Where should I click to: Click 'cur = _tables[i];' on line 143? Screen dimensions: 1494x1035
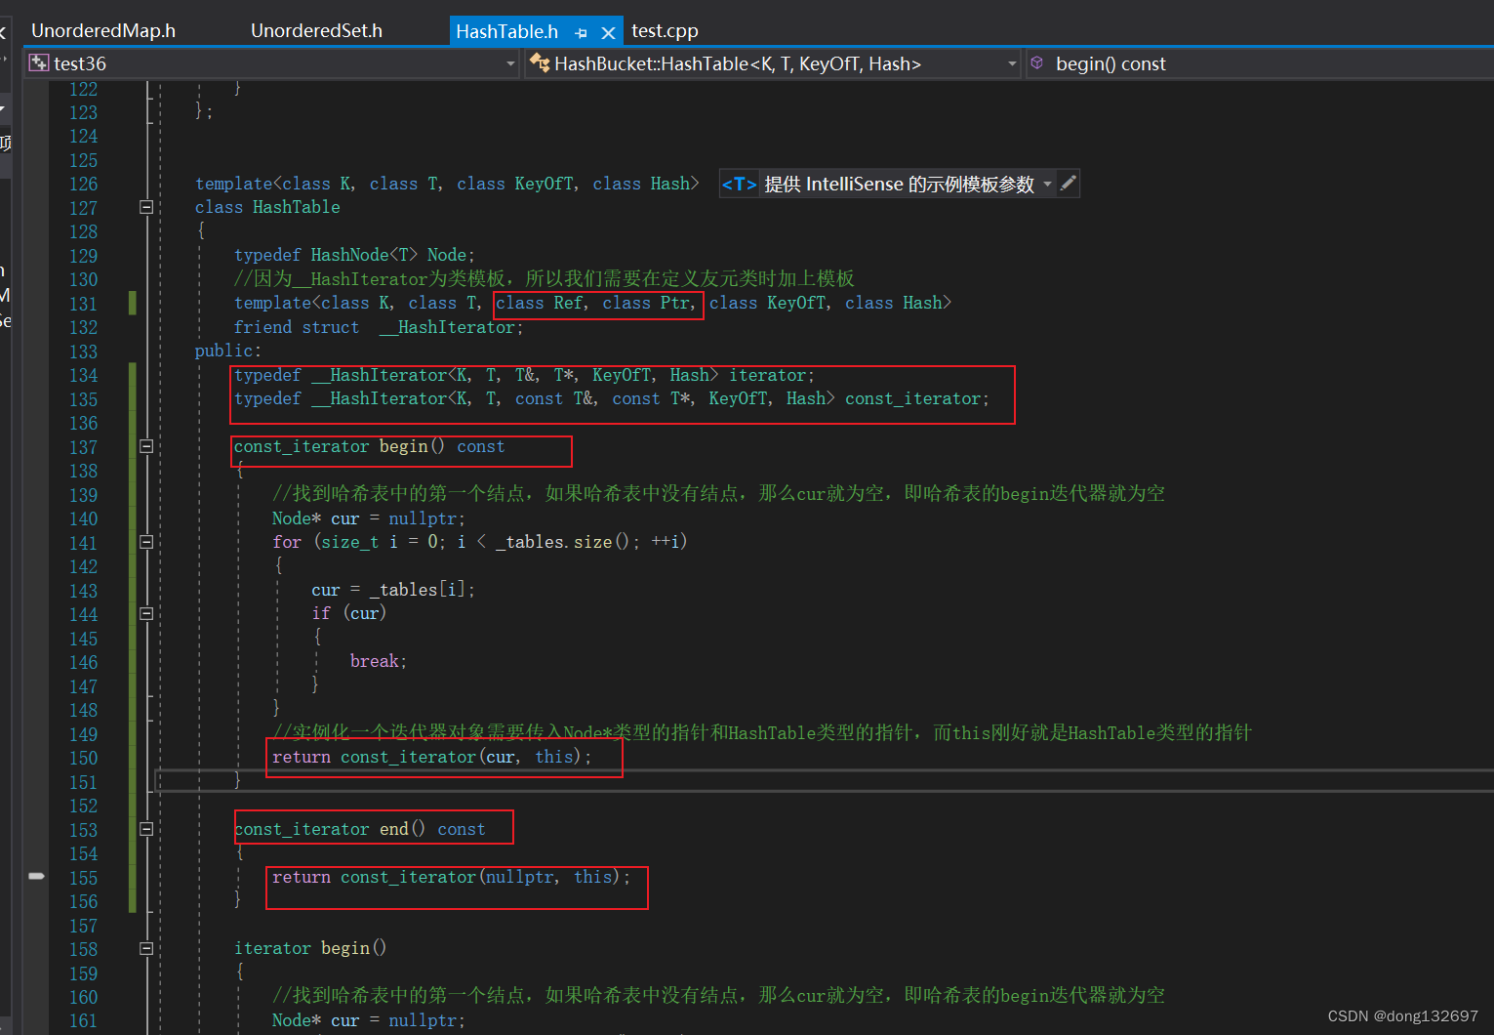coord(393,590)
